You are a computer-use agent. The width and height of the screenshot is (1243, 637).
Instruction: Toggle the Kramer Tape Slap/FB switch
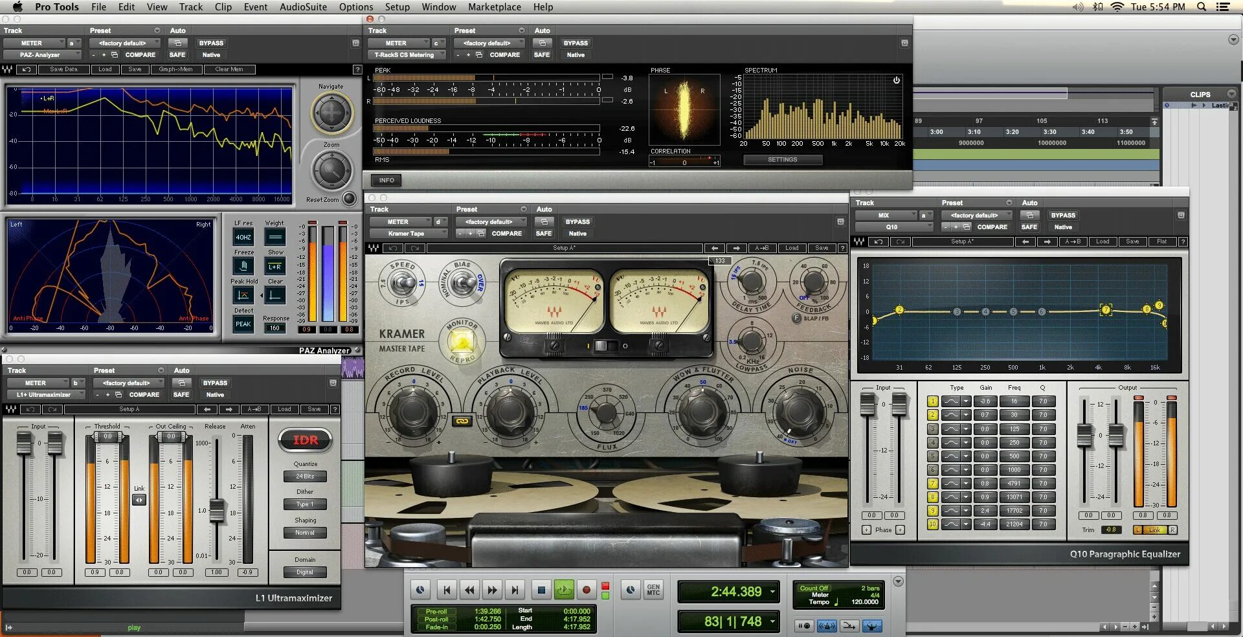coord(796,318)
